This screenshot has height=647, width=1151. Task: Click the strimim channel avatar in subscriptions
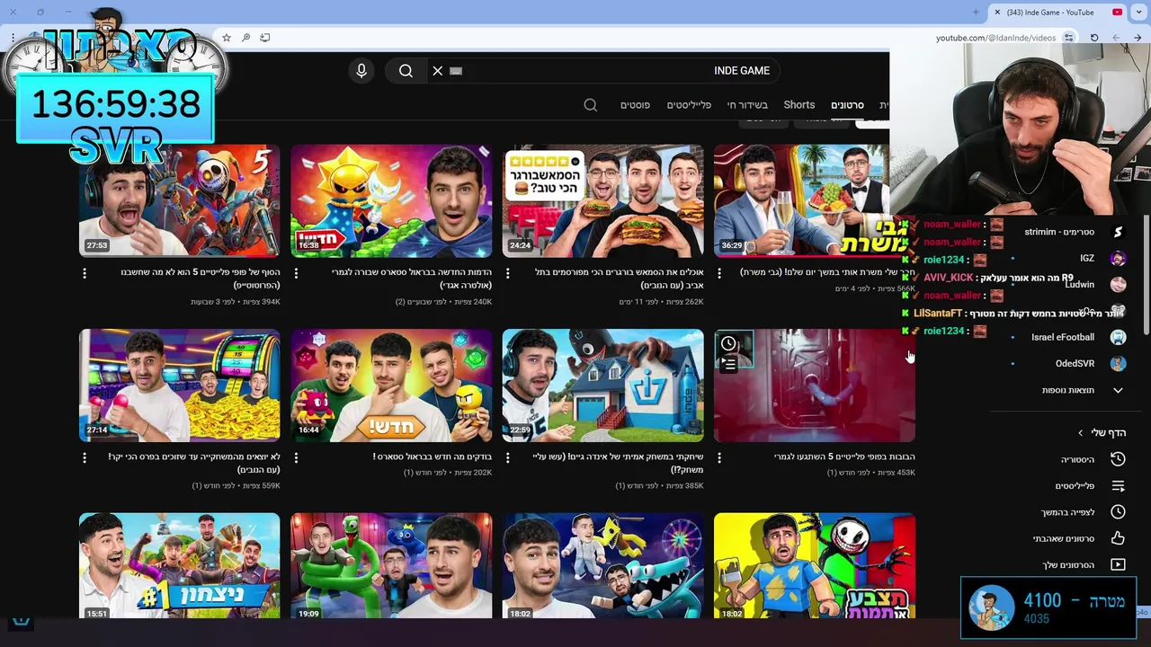pos(1118,232)
